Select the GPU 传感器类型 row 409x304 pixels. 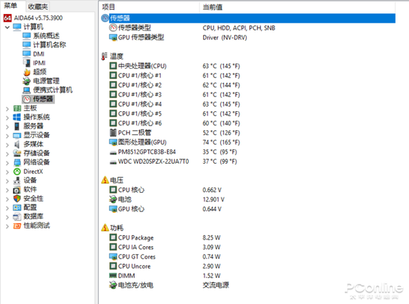pos(248,38)
